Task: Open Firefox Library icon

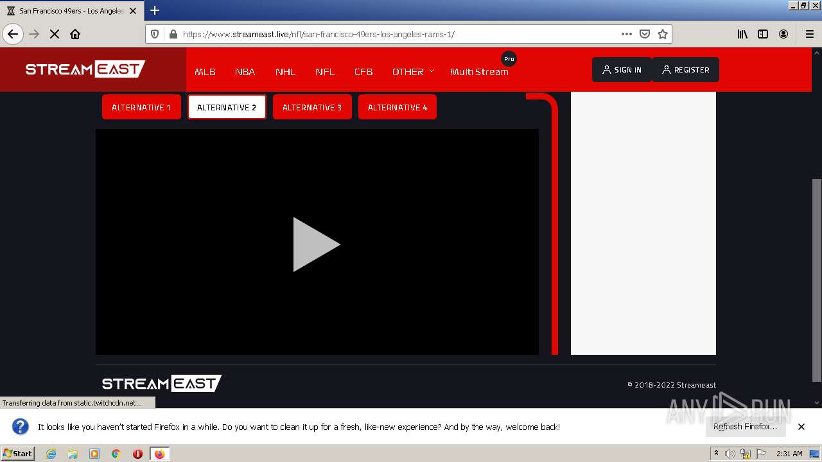Action: click(x=742, y=34)
